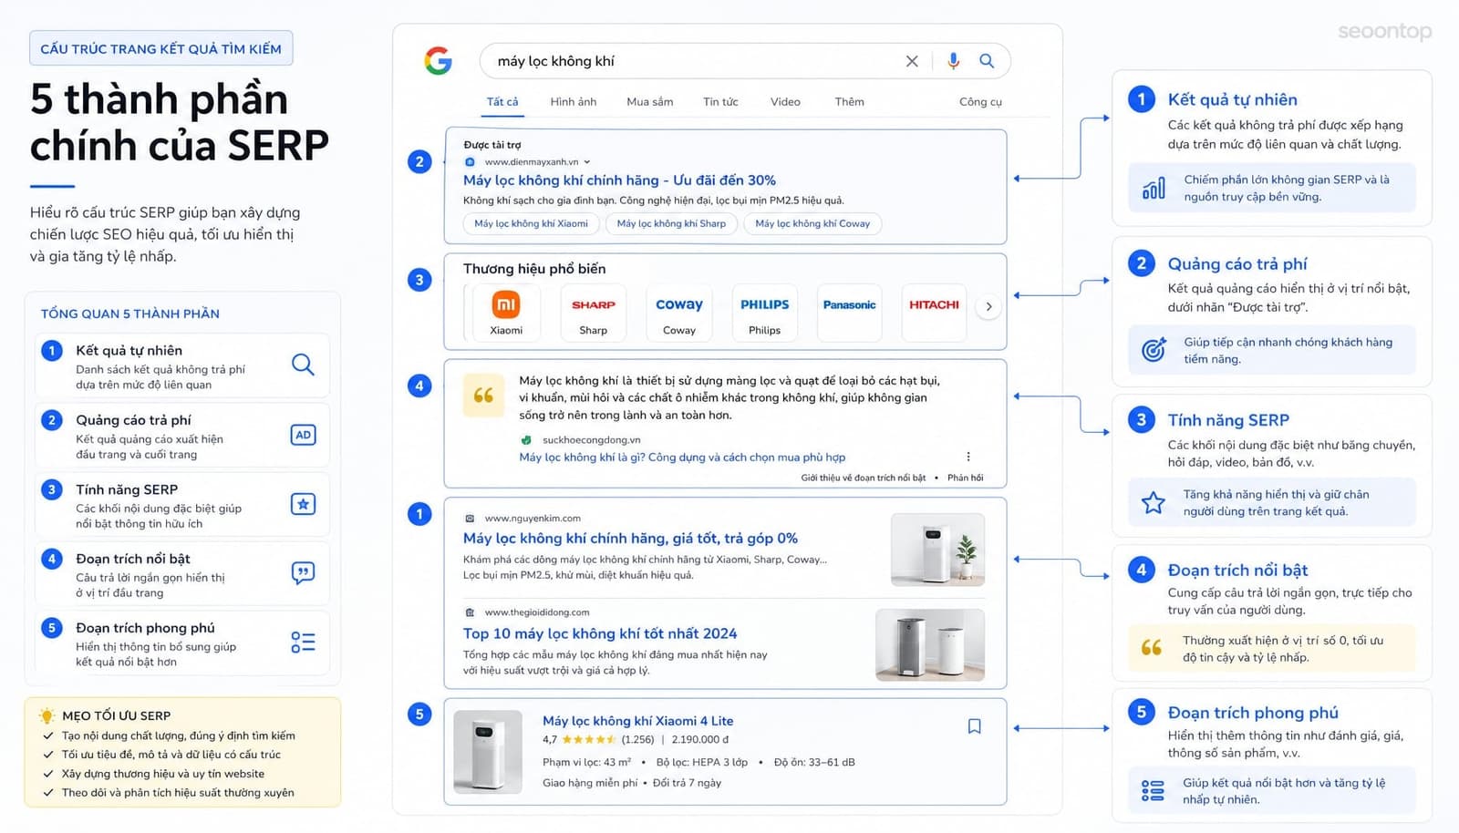Click the star rating of Xiaomi 4 Lite
The image size is (1459, 833).
pyautogui.click(x=589, y=740)
